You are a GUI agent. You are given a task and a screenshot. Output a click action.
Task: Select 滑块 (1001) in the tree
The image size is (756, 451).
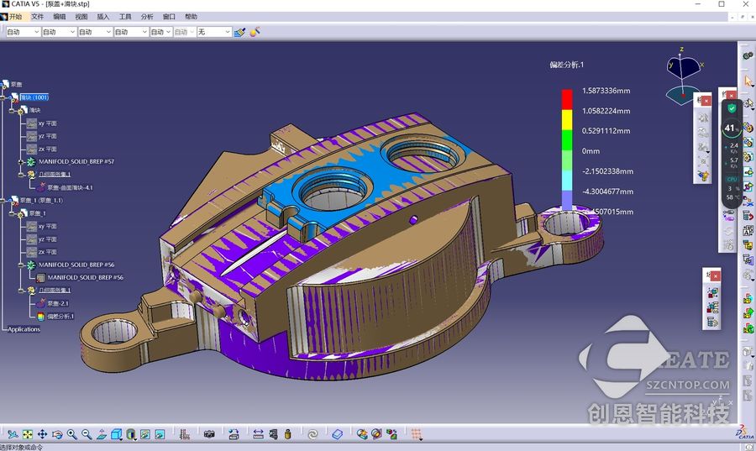pos(34,97)
